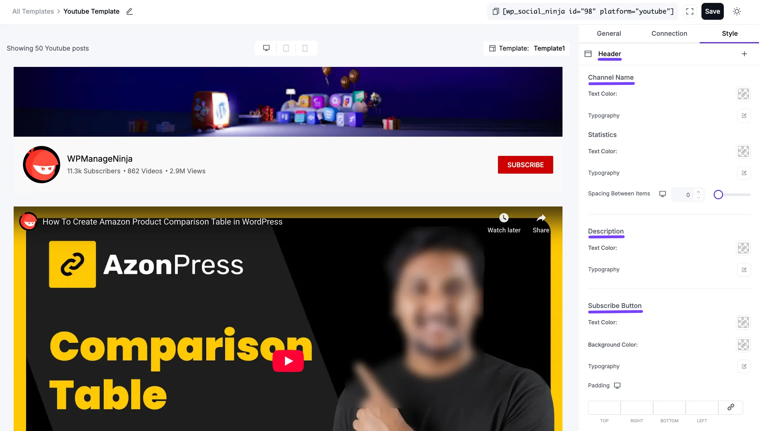Go back to All Templates
This screenshot has height=431, width=759.
click(33, 11)
